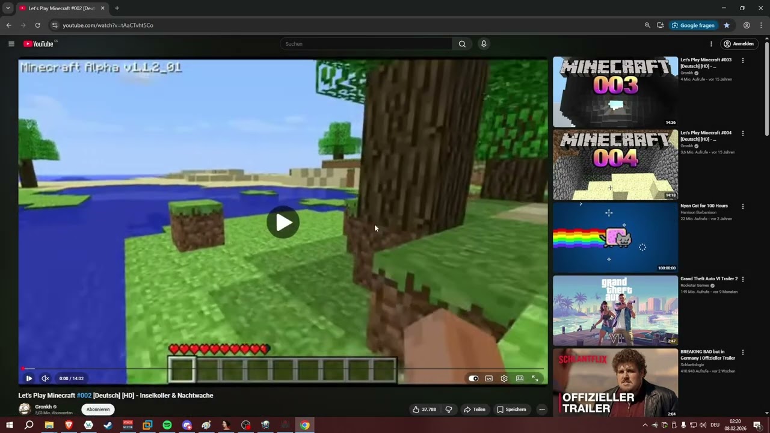
Task: Sign in with Anmelden button
Action: 739,44
